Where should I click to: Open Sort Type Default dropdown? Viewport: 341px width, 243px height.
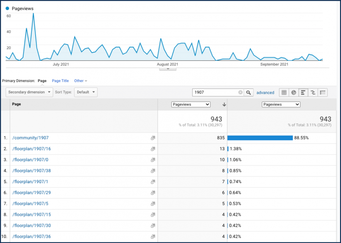[x=86, y=92]
